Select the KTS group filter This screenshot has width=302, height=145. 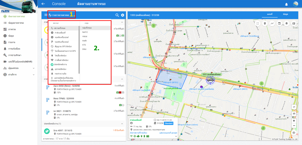(84, 45)
